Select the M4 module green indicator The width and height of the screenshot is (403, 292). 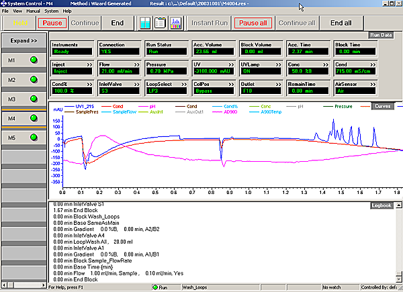coord(33,119)
